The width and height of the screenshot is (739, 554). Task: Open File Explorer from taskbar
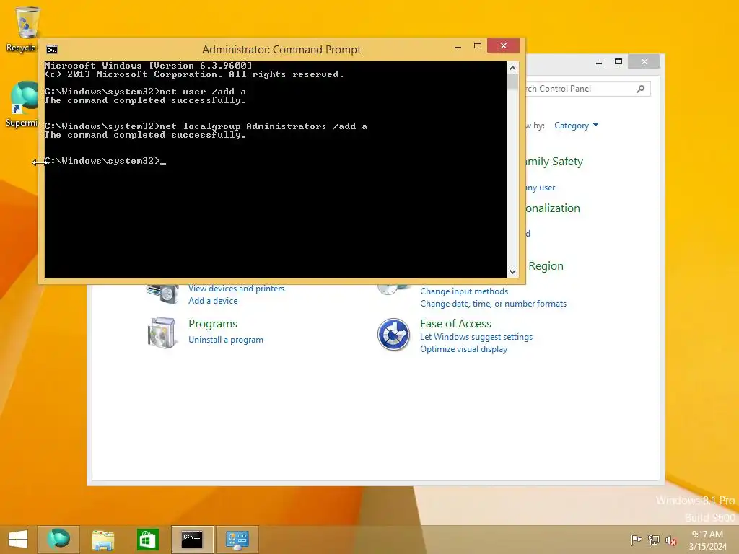coord(102,540)
